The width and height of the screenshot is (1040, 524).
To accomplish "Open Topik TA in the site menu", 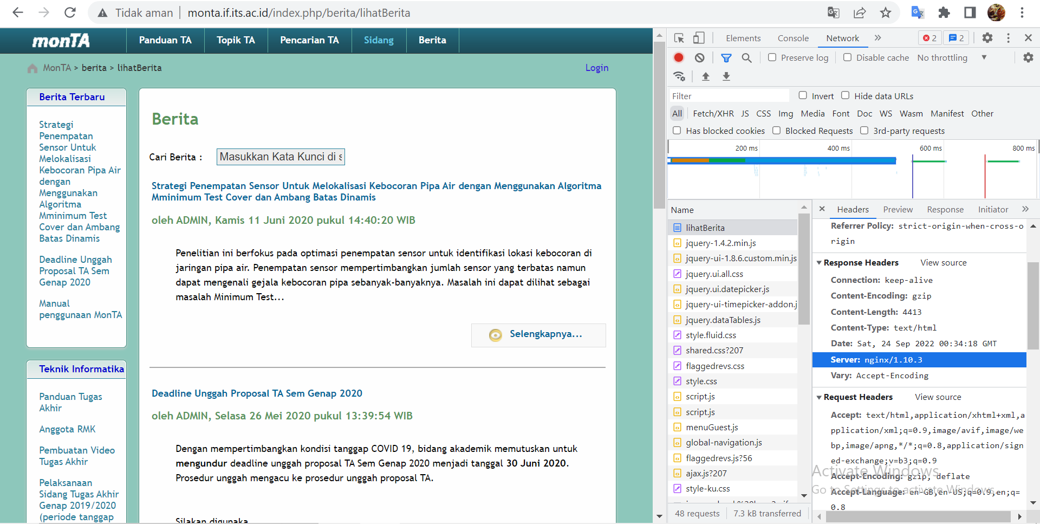I will point(236,40).
